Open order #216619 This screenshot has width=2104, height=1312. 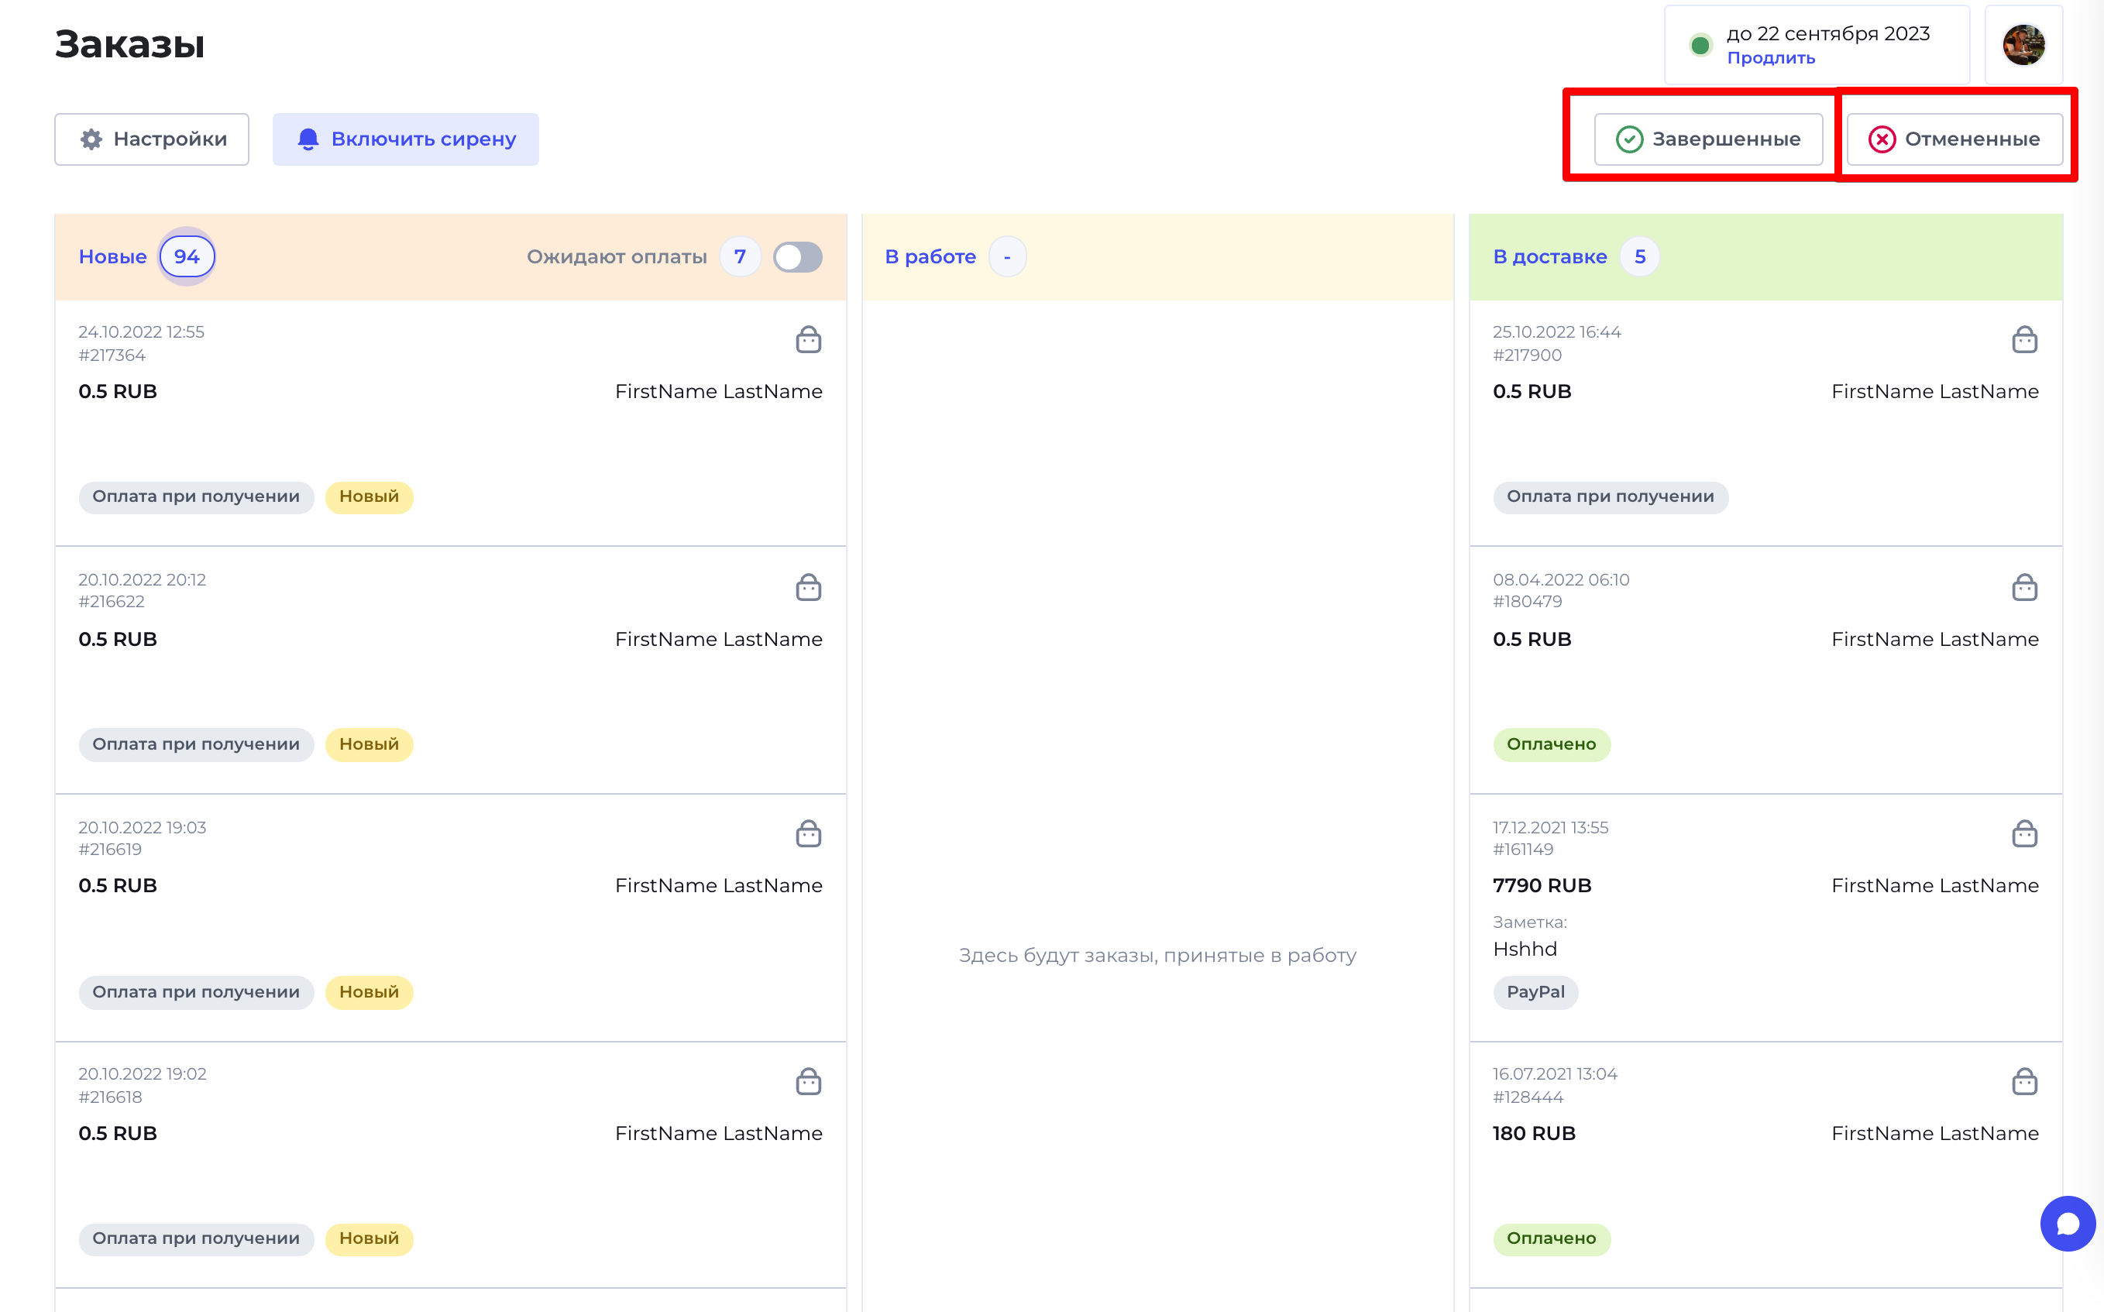coord(450,918)
